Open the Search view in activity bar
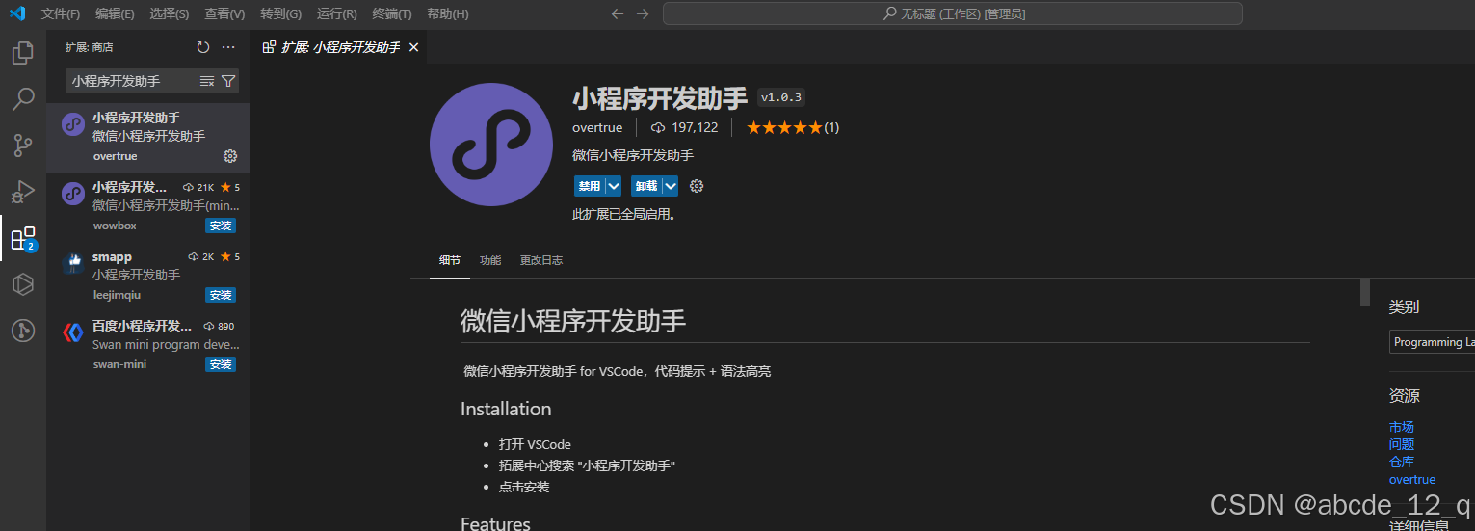The width and height of the screenshot is (1475, 531). coord(23,99)
